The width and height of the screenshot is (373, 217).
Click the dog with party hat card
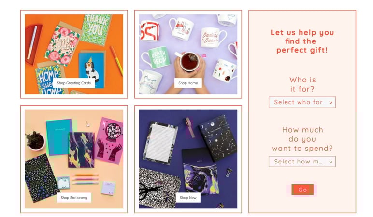click(92, 69)
